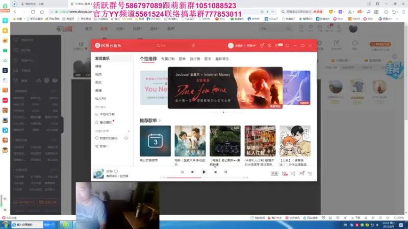Image resolution: width=408 pixels, height=229 pixels.
Task: Click the open VIP link
Action: [x=251, y=46]
